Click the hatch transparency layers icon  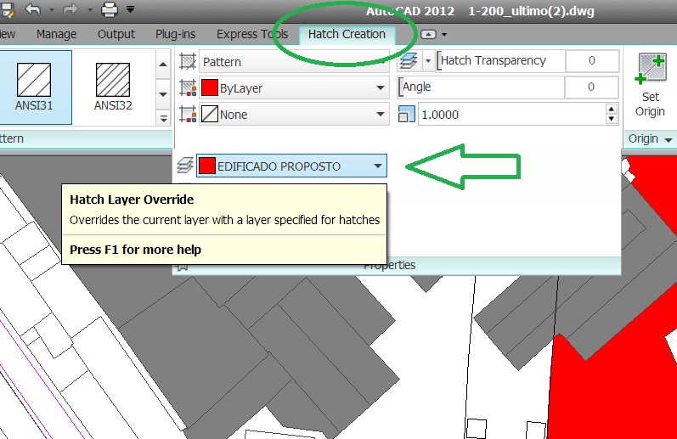pyautogui.click(x=409, y=61)
